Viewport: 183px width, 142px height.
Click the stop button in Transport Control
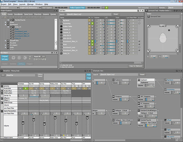pyautogui.click(x=13, y=58)
